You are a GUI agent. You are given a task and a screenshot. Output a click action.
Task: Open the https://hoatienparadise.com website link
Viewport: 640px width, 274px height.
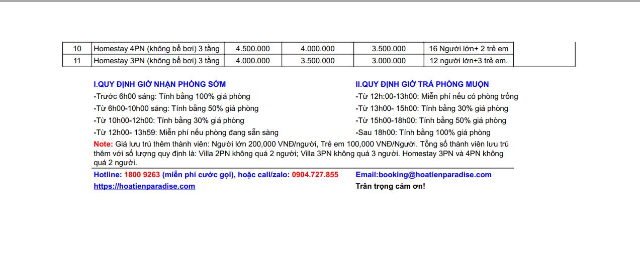coord(144,186)
